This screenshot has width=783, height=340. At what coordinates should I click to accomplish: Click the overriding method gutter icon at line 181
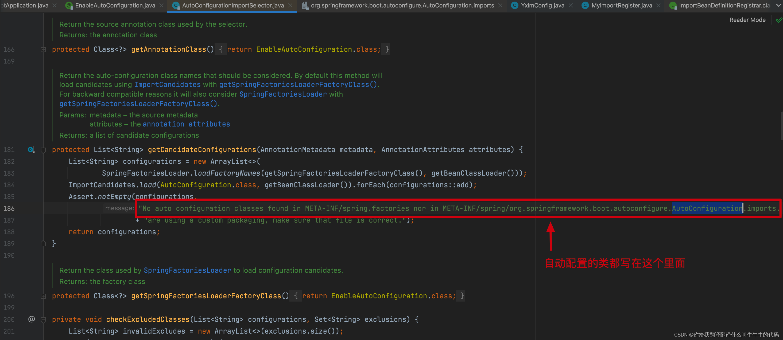pos(31,150)
